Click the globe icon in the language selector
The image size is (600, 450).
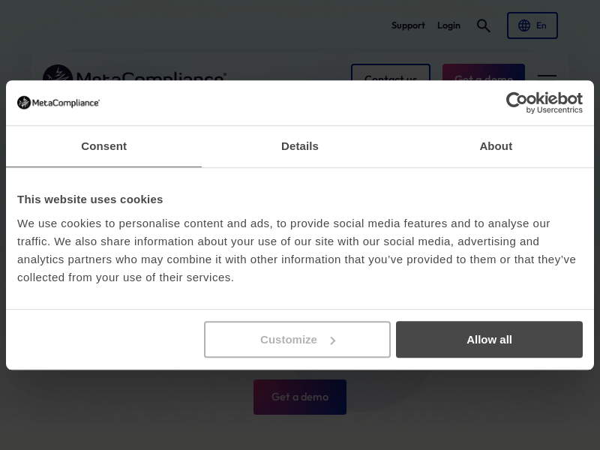(x=524, y=25)
